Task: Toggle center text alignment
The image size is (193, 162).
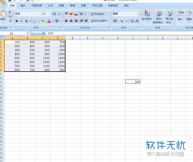Action: pyautogui.click(x=71, y=21)
